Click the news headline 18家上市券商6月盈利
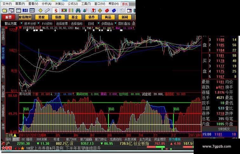This screenshot has height=154, width=240. click(x=44, y=148)
